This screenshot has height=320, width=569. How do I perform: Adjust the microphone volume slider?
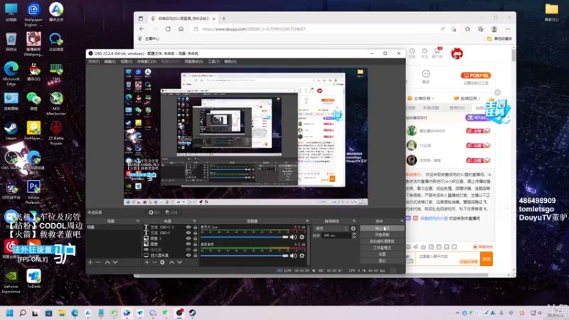[244, 237]
